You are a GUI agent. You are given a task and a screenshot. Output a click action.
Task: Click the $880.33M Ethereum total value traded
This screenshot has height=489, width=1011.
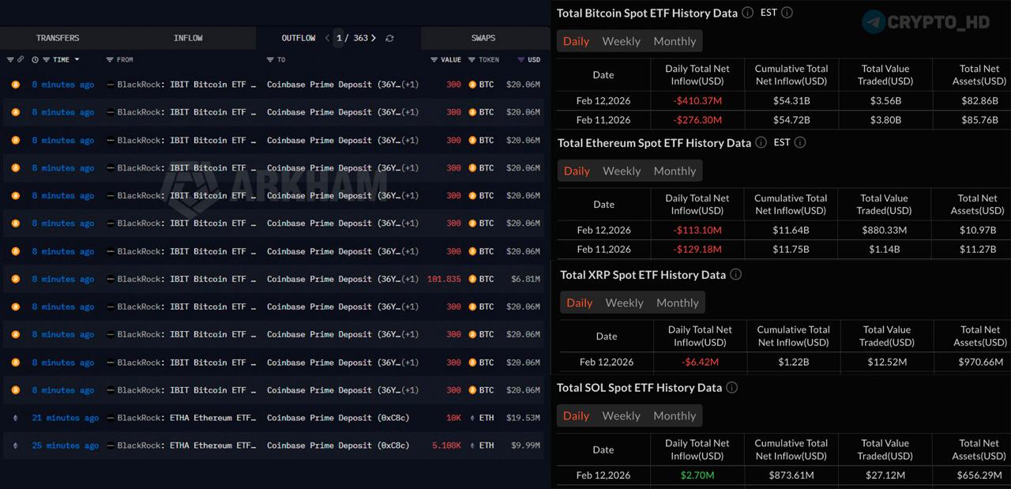pyautogui.click(x=885, y=231)
